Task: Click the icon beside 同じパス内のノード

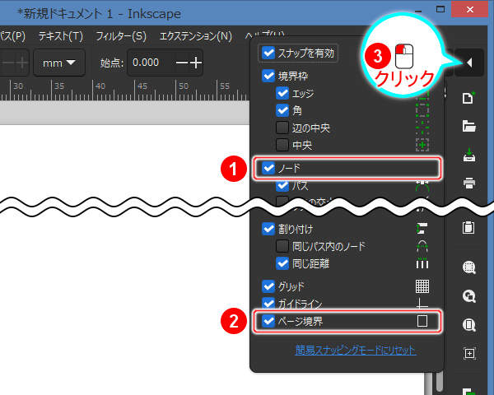Action: (422, 246)
